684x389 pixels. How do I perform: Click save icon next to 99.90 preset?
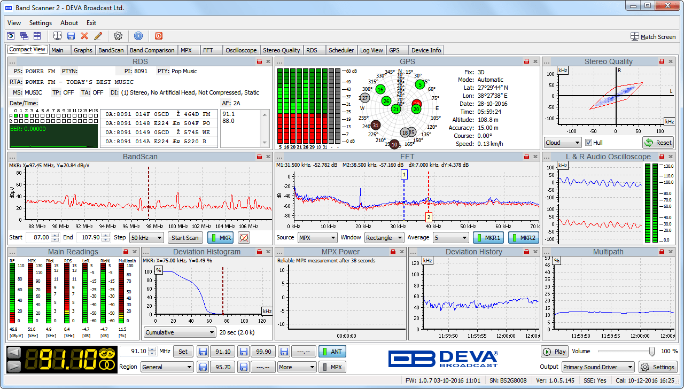tap(244, 351)
